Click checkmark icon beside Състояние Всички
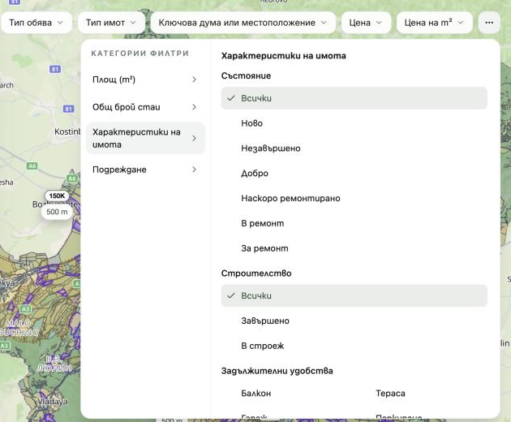 pyautogui.click(x=231, y=98)
